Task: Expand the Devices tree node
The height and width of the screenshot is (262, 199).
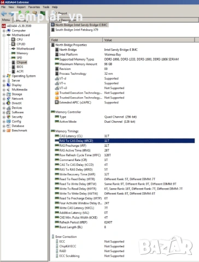Action: click(x=4, y=108)
